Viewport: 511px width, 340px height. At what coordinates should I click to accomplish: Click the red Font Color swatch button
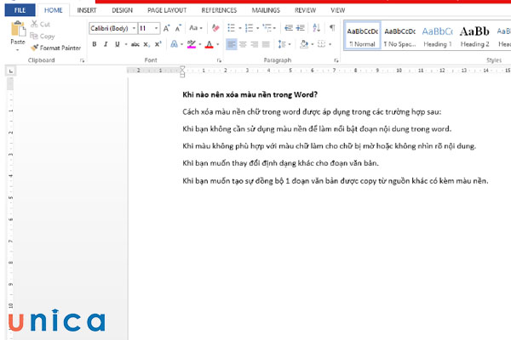coord(208,43)
